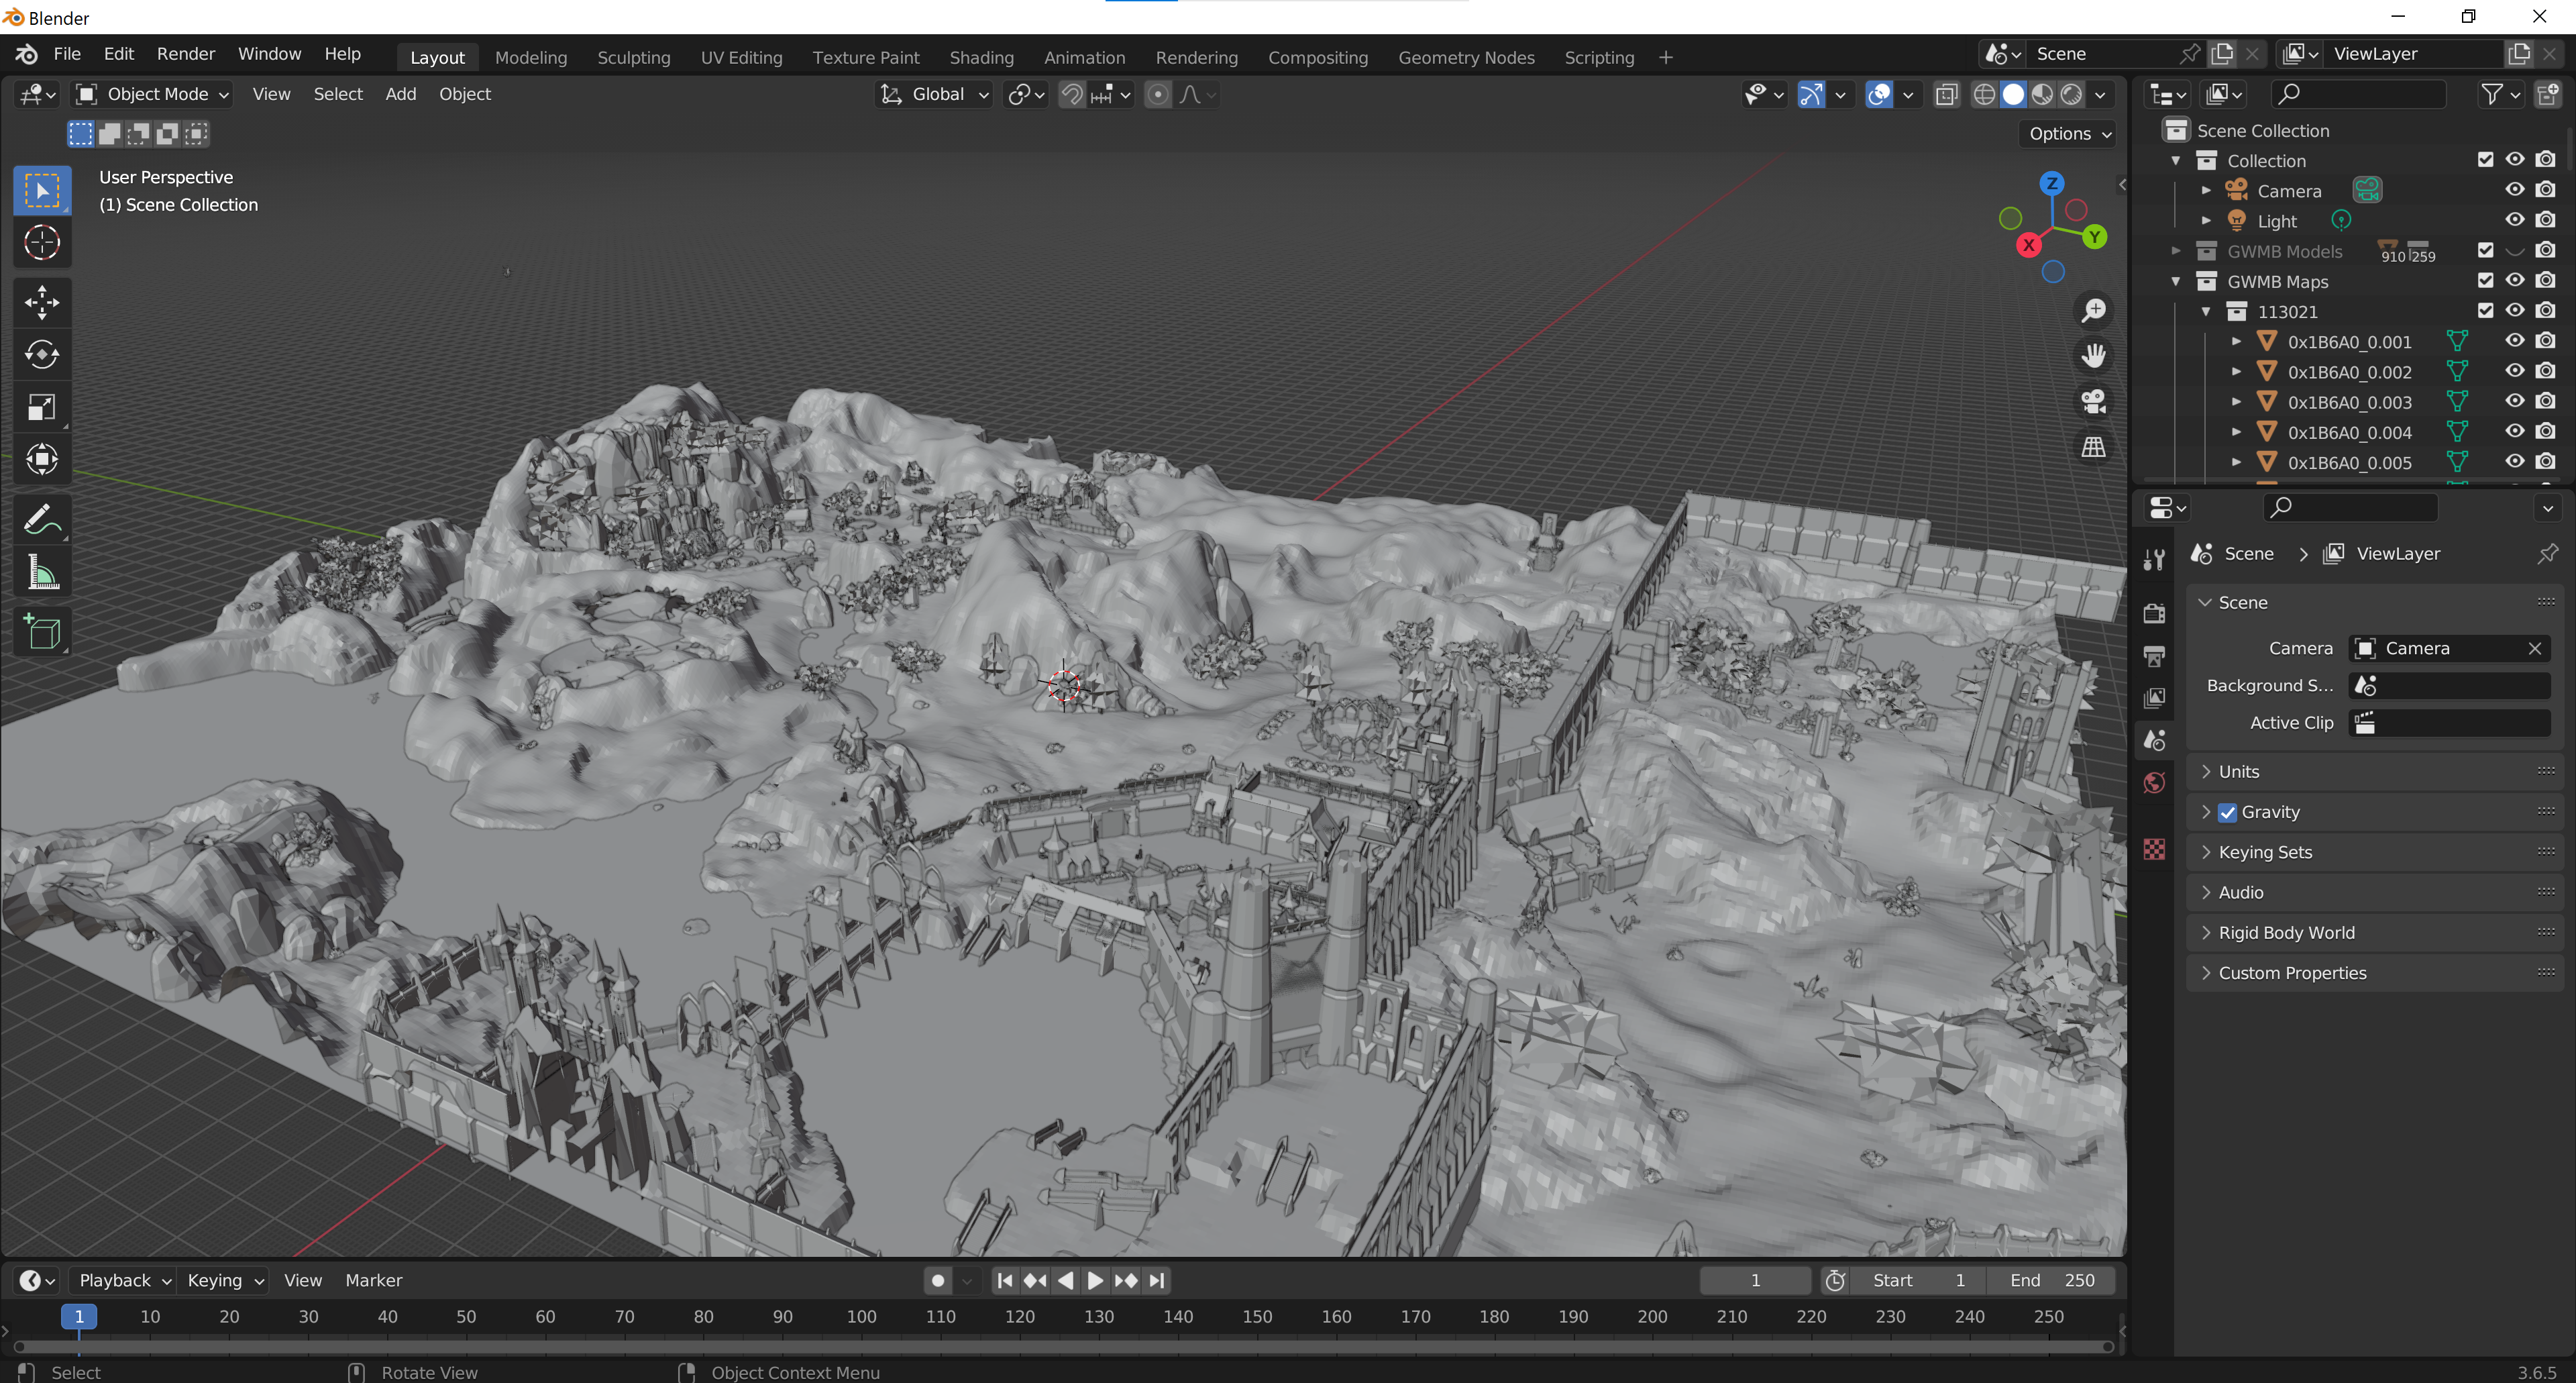
Task: Click frame 100 on the timeline
Action: 861,1317
